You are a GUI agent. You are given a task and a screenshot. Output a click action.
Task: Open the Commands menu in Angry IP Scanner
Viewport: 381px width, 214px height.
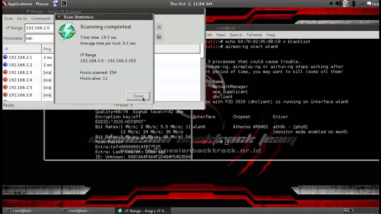pyautogui.click(x=41, y=18)
